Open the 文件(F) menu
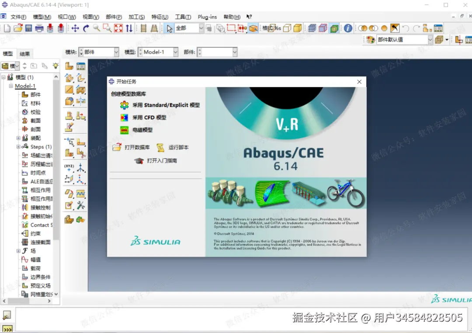The image size is (472, 333). [x=18, y=17]
